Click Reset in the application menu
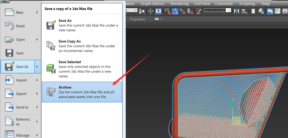Screen dimensions: 288x138 (x=21, y=26)
